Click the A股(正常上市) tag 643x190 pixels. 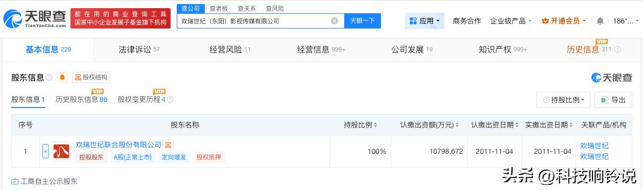[133, 157]
